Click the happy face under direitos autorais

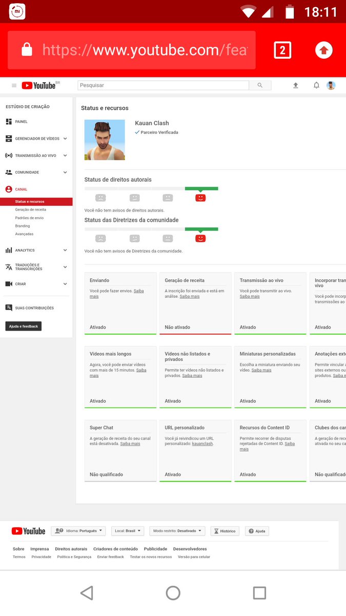[x=200, y=198]
